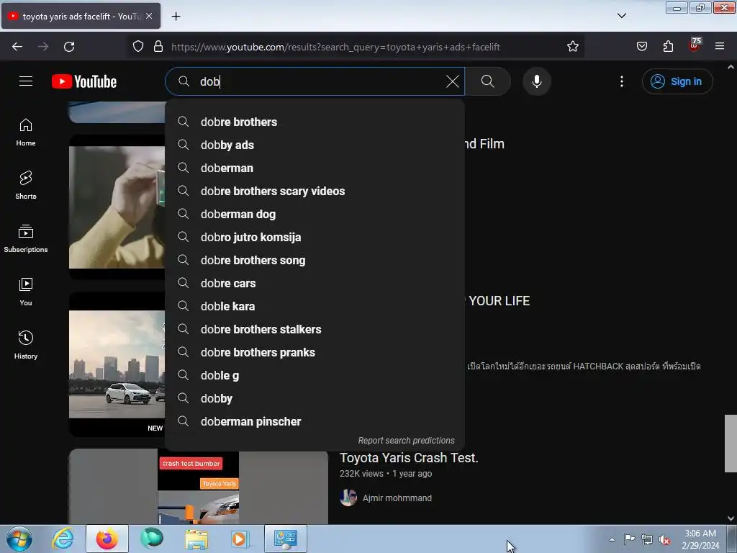Open the Firefox application menu
The width and height of the screenshot is (737, 553).
click(x=720, y=47)
